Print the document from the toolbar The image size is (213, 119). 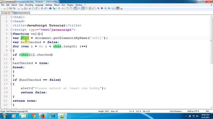pos(25,8)
